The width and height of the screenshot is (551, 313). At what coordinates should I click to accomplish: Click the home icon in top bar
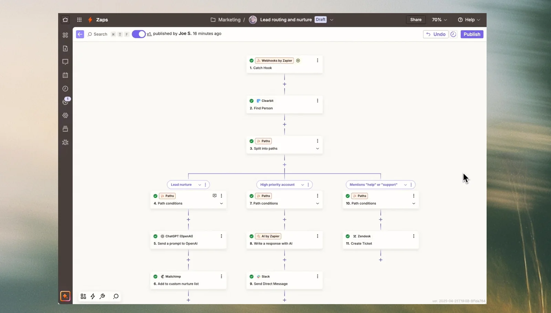65,20
